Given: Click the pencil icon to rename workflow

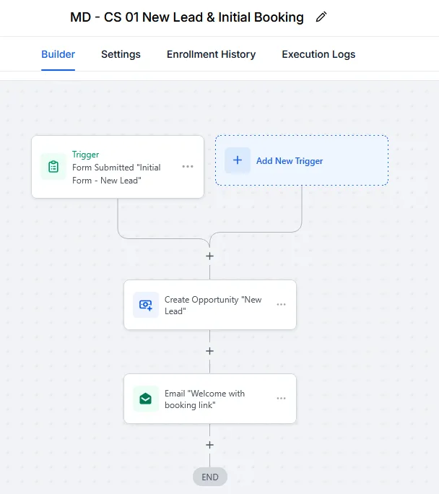Looking at the screenshot, I should point(321,17).
